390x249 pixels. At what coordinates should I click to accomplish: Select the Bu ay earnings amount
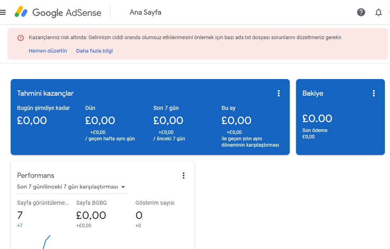[236, 121]
